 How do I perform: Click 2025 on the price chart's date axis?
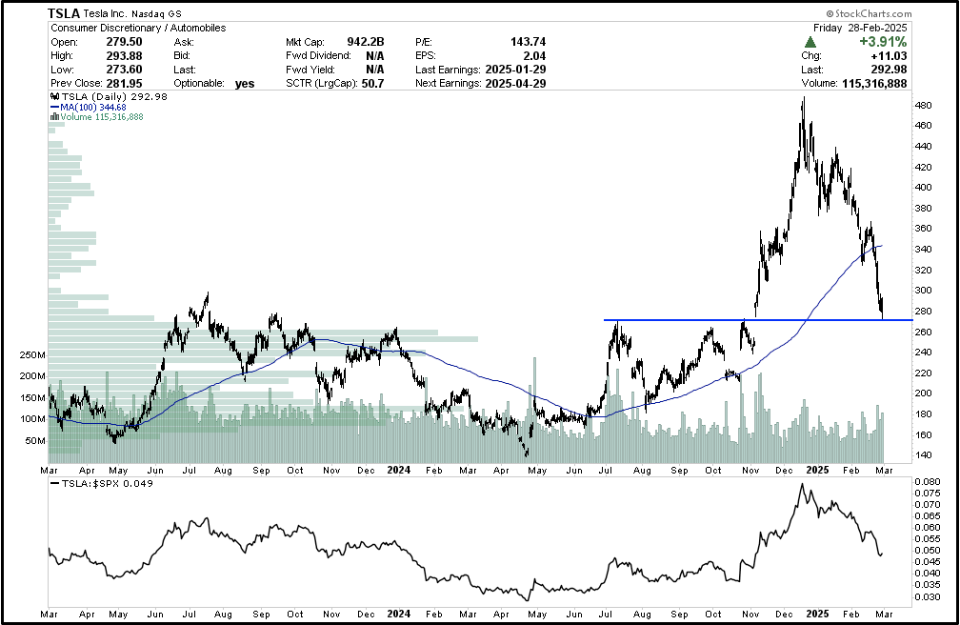(x=817, y=470)
